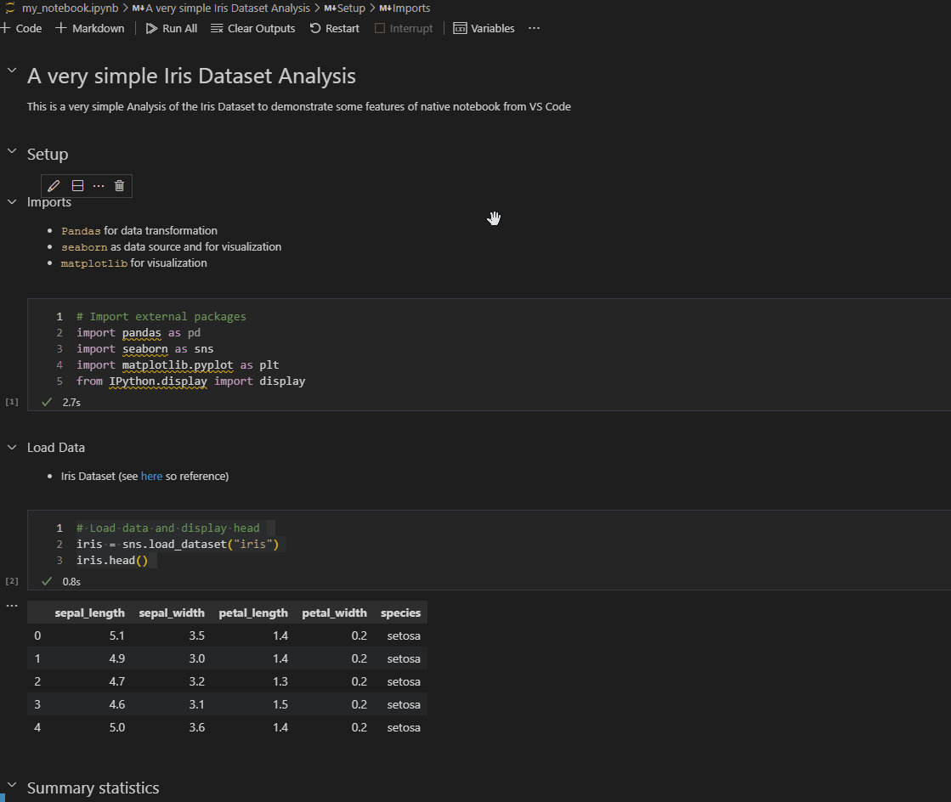Screen dimensions: 951x802
Task: Click the petal_length column header
Action: tap(253, 613)
